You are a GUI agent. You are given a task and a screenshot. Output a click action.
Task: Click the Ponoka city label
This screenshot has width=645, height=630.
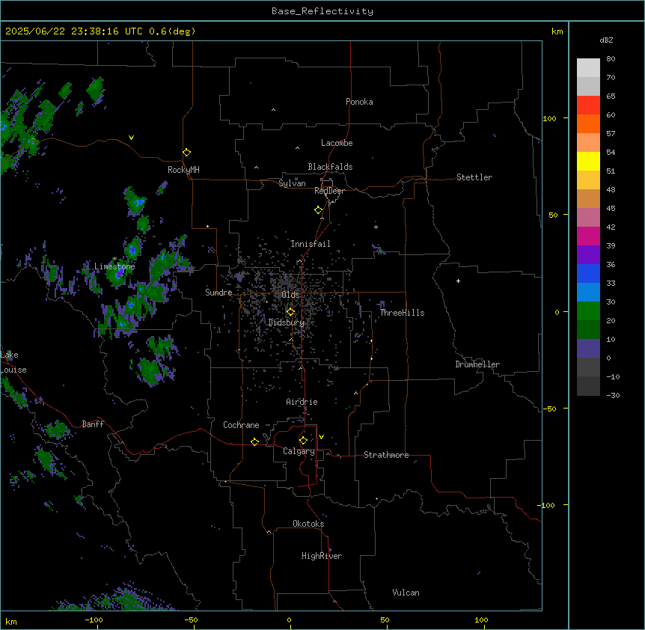point(359,102)
